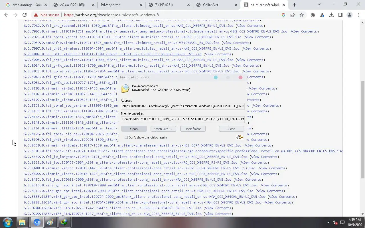This screenshot has height=228, width=365.
Task: Click the pink dot in the dialog title bar
Action: click(x=240, y=77)
